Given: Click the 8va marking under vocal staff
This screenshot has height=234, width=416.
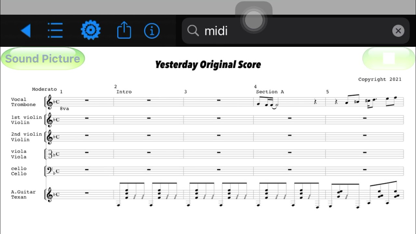Looking at the screenshot, I should click(64, 109).
